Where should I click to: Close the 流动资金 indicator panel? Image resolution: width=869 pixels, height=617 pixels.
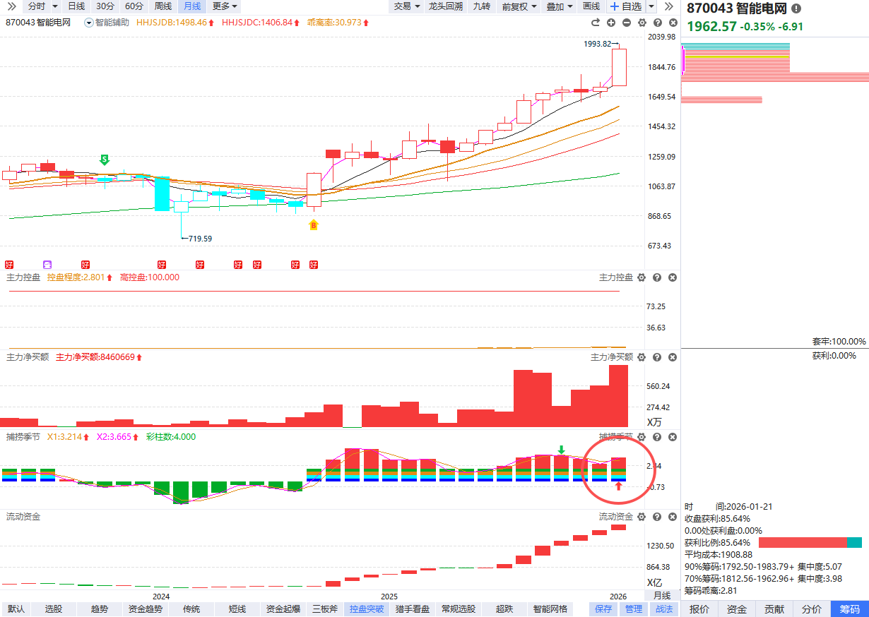click(673, 517)
